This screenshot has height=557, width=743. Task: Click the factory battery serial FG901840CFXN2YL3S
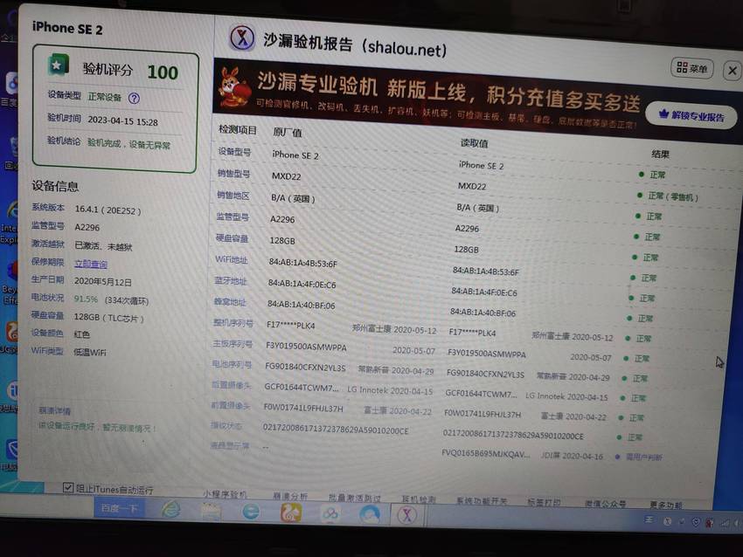click(x=305, y=367)
